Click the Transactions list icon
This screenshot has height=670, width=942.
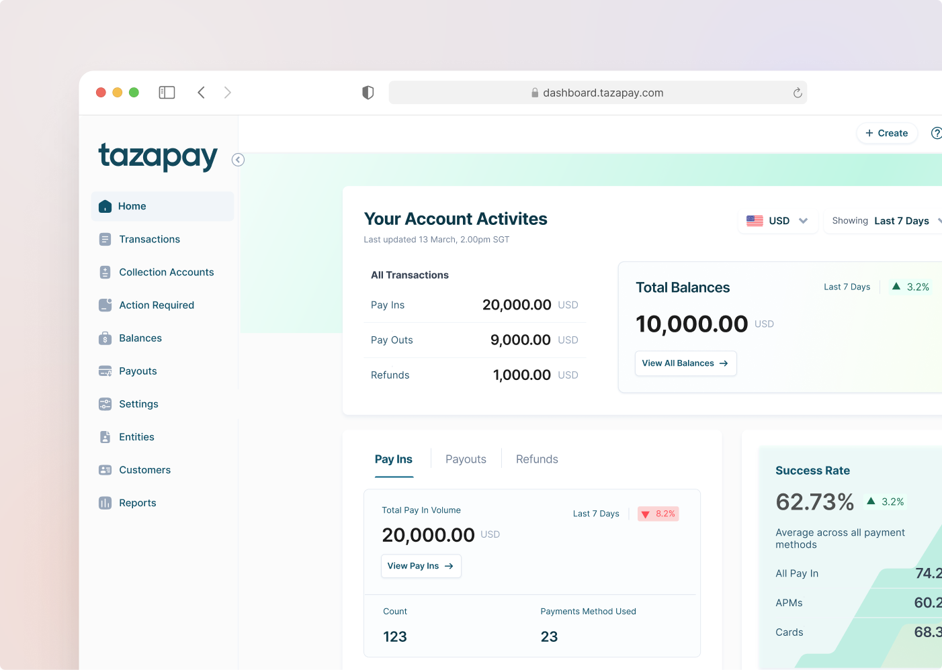[105, 239]
